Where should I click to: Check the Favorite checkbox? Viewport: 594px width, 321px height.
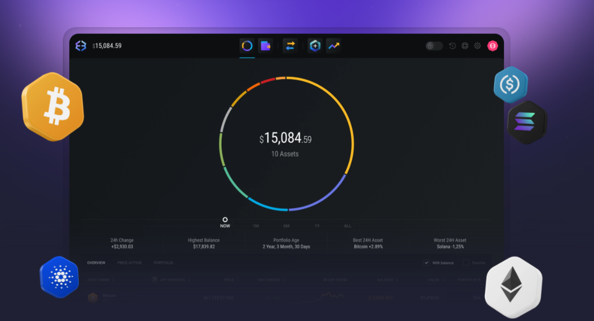click(x=466, y=263)
